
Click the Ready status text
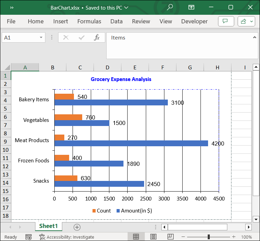tap(11, 237)
